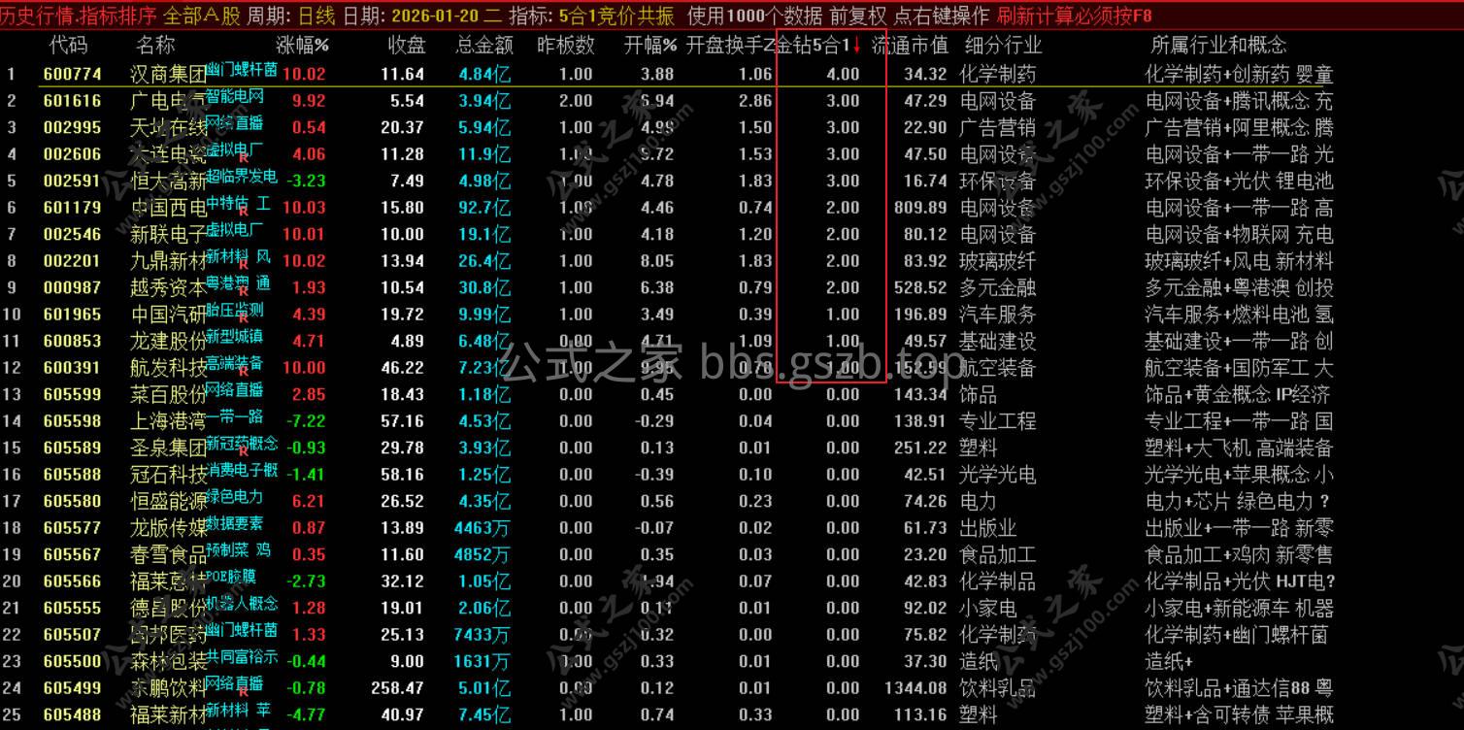Sort by the 流通市值 column header
This screenshot has height=730, width=1464.
tap(910, 45)
